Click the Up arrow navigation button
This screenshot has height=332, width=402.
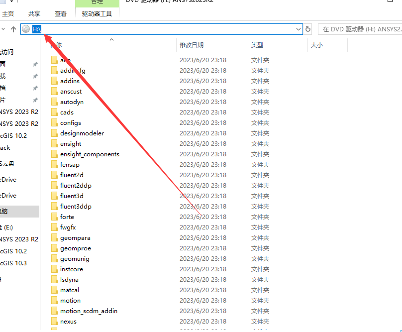[x=13, y=29]
